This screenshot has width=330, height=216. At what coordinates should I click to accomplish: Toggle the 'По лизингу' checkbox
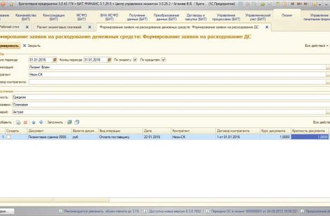pos(135,60)
